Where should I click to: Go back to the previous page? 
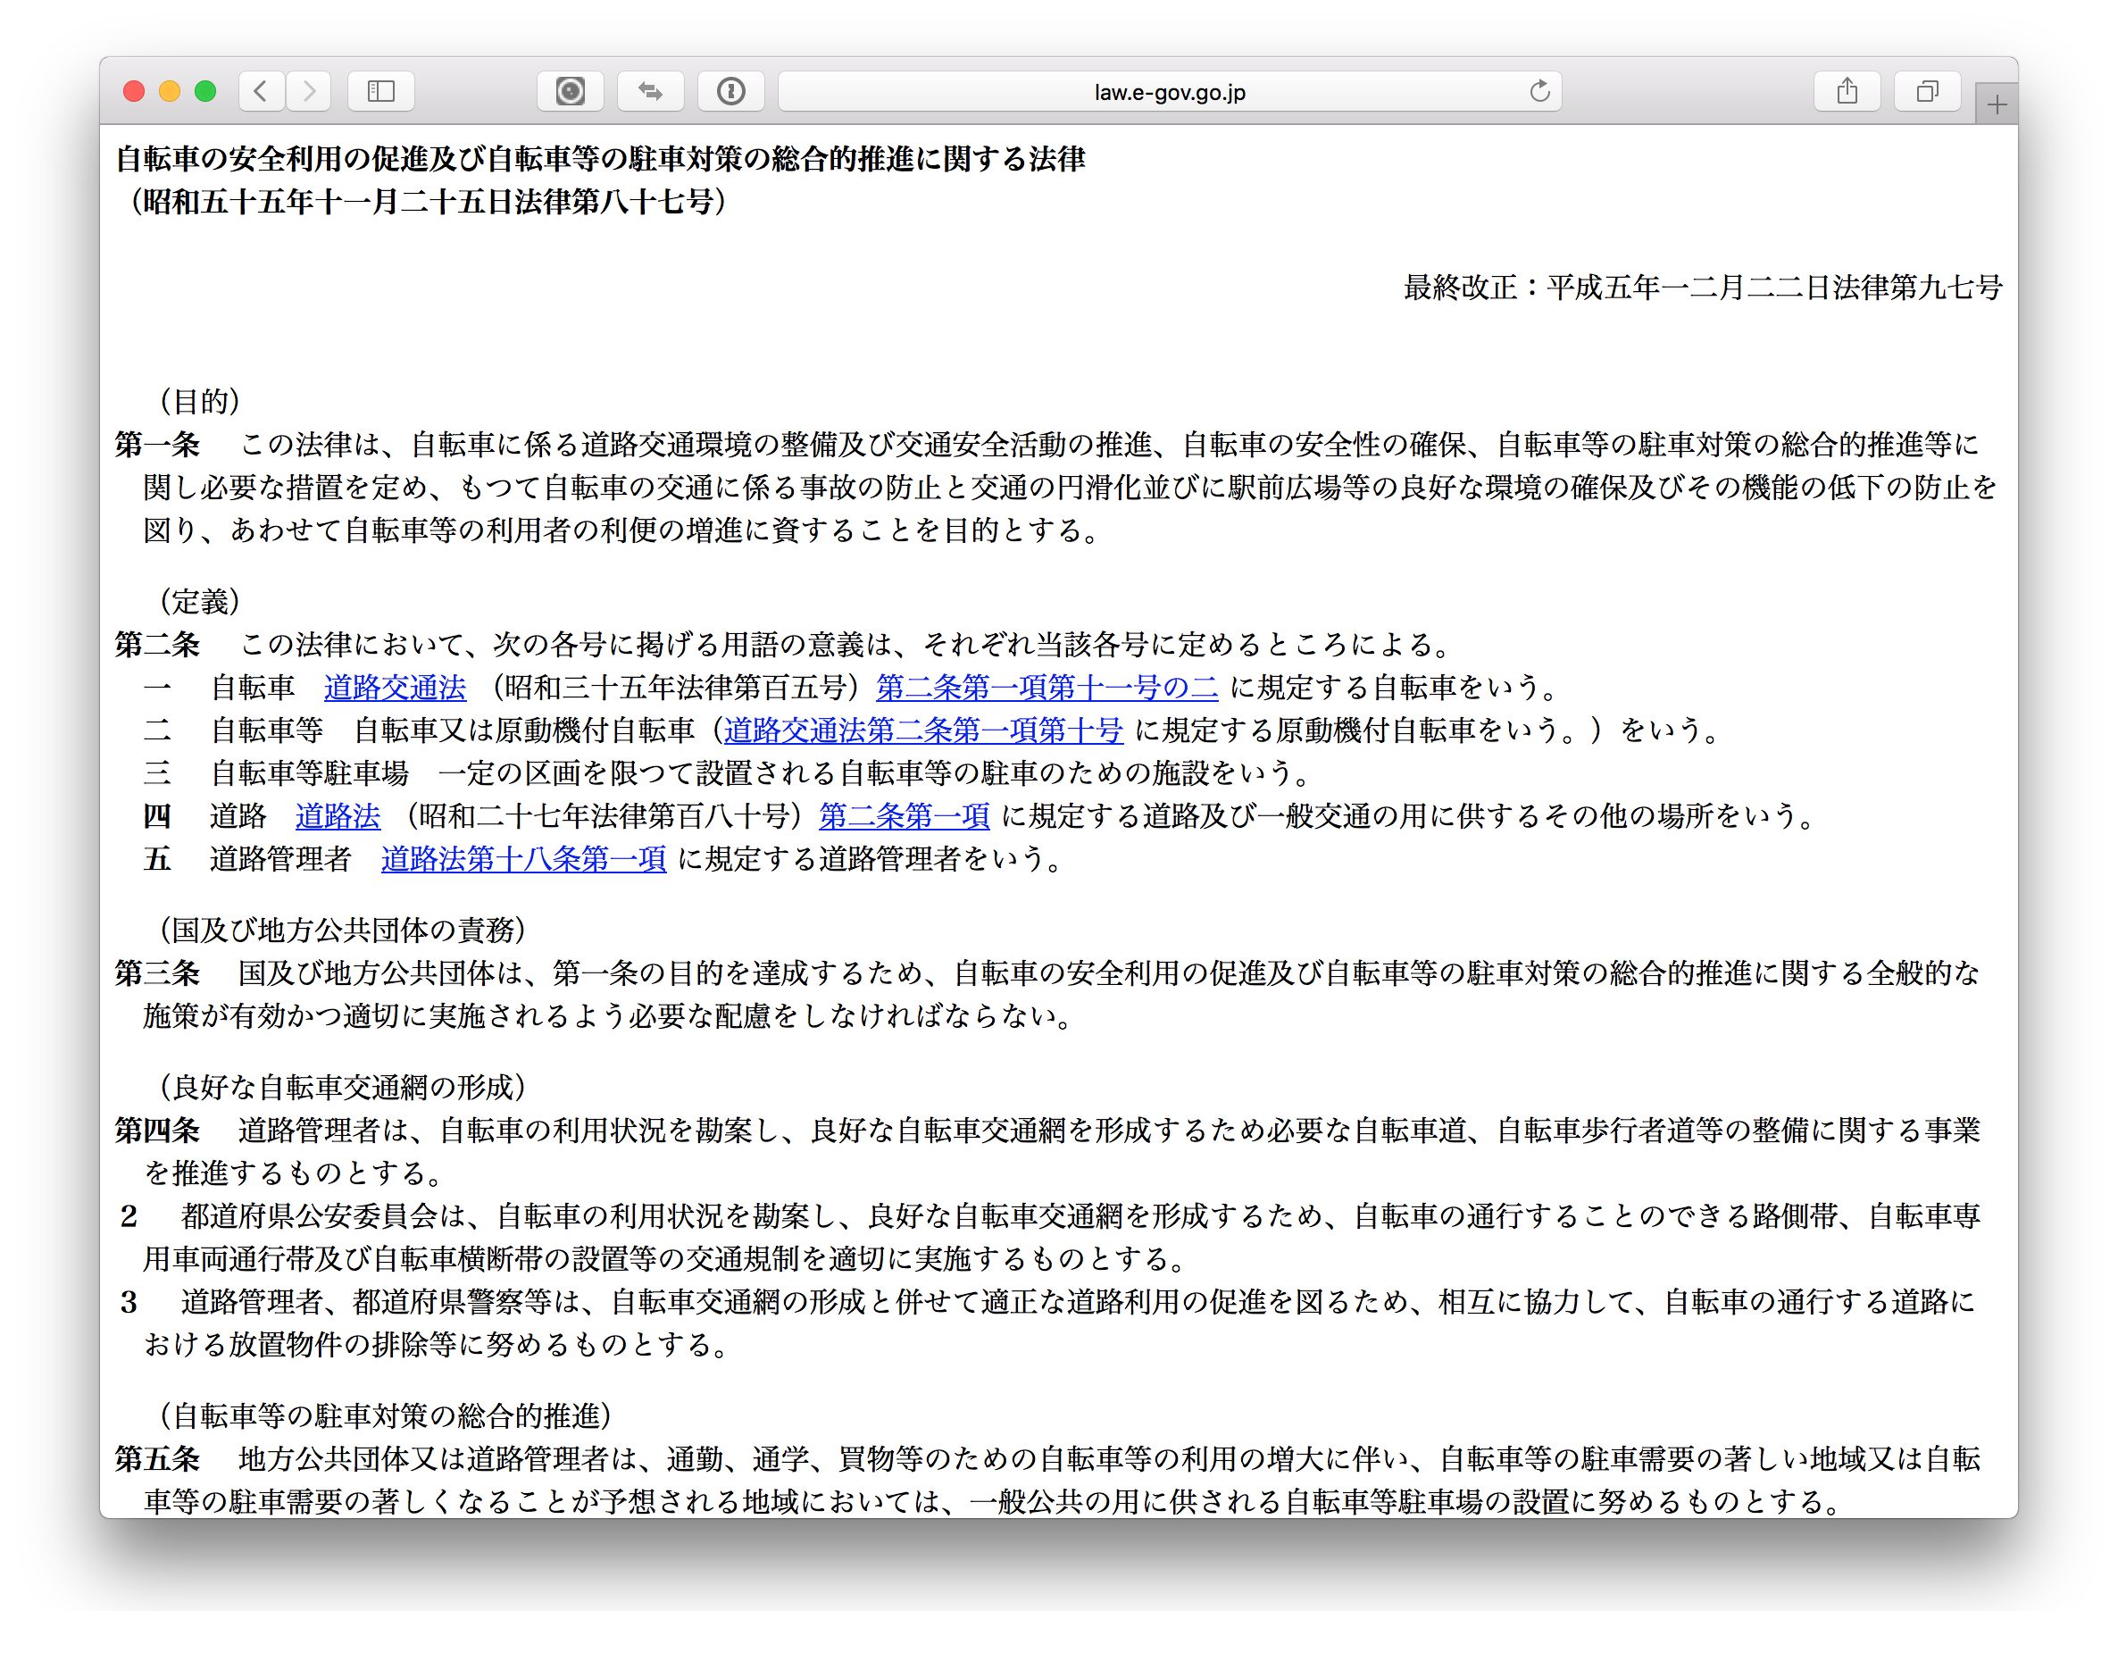(x=261, y=91)
